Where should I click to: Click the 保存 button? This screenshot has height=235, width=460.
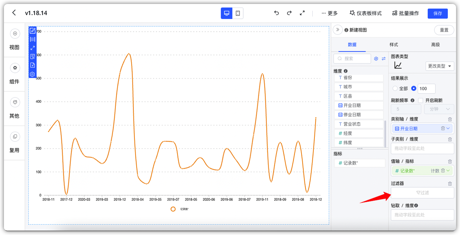coord(438,13)
